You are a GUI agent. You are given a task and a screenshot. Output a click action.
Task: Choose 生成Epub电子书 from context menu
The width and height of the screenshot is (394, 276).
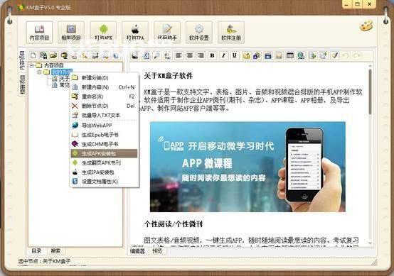point(104,135)
